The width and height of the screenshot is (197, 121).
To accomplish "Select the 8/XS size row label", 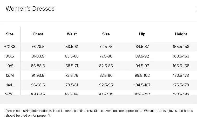I will pyautogui.click(x=10, y=56).
